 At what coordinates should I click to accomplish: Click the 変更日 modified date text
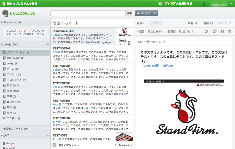(x=180, y=31)
